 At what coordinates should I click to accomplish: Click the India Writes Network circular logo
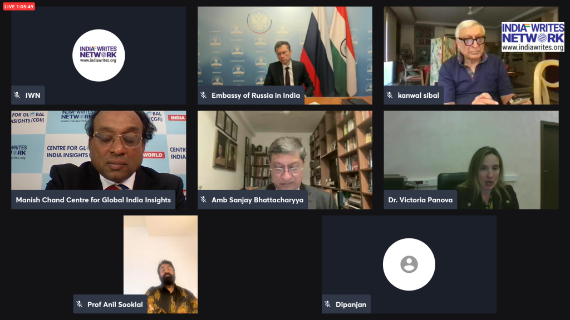click(x=99, y=55)
